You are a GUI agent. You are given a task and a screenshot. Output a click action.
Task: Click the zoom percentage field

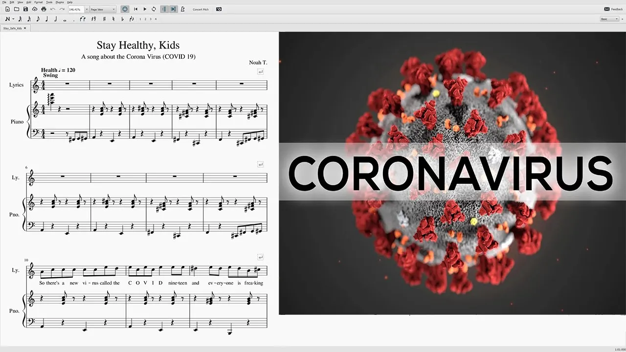click(x=76, y=9)
